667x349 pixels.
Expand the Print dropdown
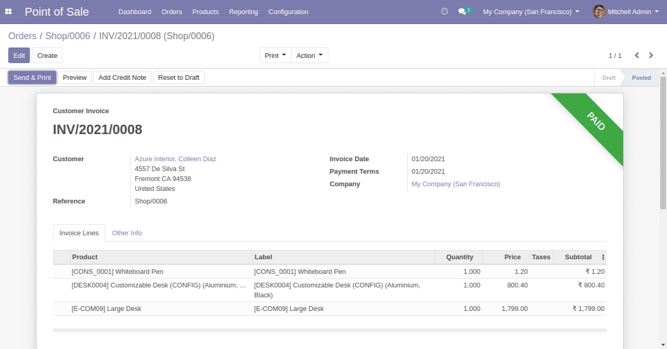pos(275,55)
